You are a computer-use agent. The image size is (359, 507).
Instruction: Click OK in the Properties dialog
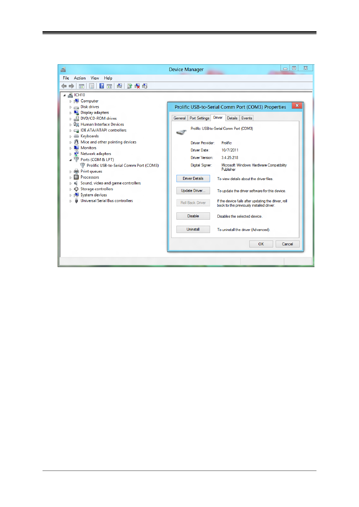click(x=261, y=244)
